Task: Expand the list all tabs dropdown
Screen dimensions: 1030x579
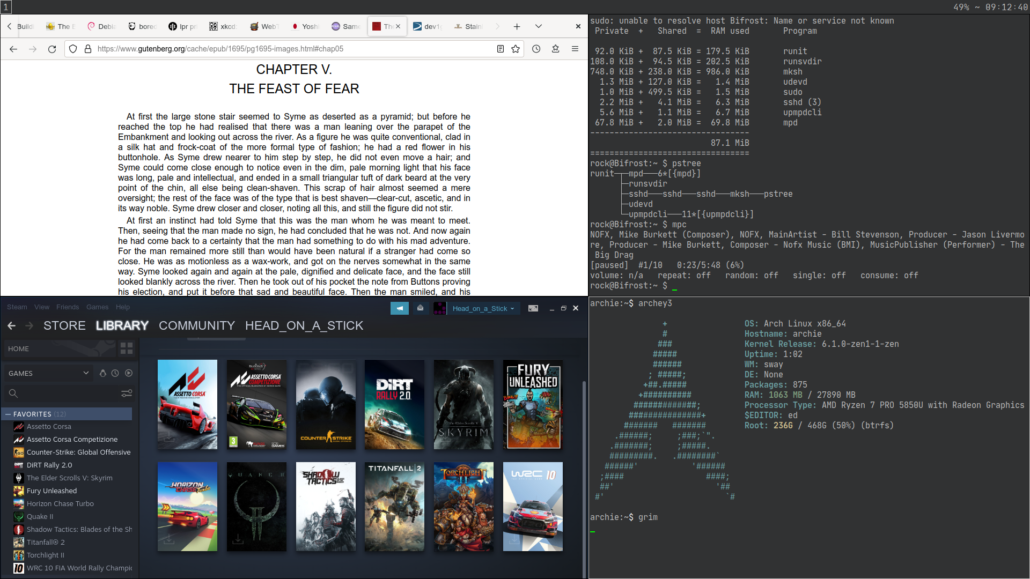Action: (539, 26)
